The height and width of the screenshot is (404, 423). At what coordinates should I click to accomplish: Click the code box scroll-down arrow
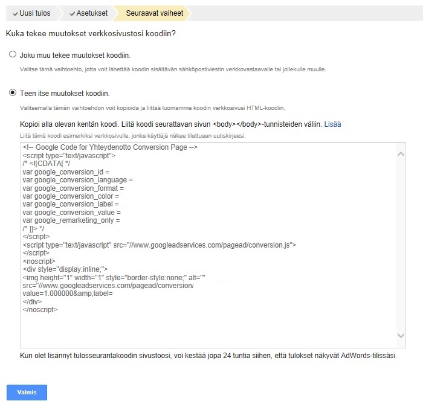tap(401, 336)
